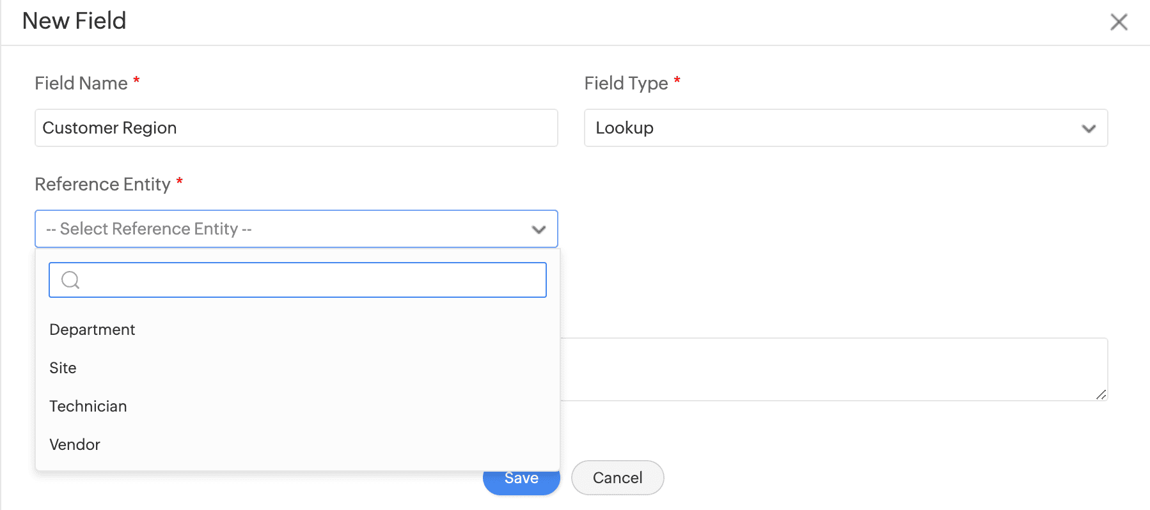The image size is (1150, 510).
Task: Click the New Field dialog title
Action: point(74,21)
